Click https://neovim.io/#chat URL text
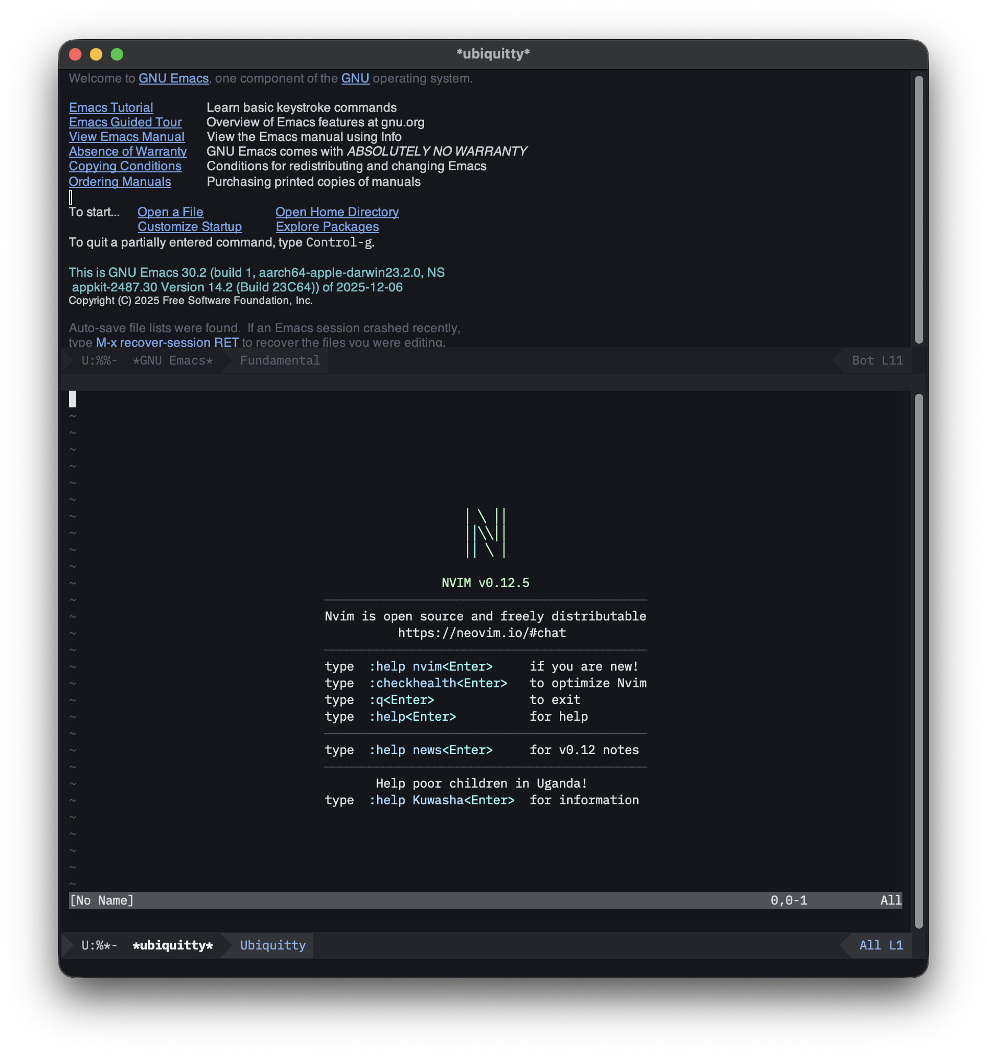Image resolution: width=987 pixels, height=1055 pixels. [482, 632]
